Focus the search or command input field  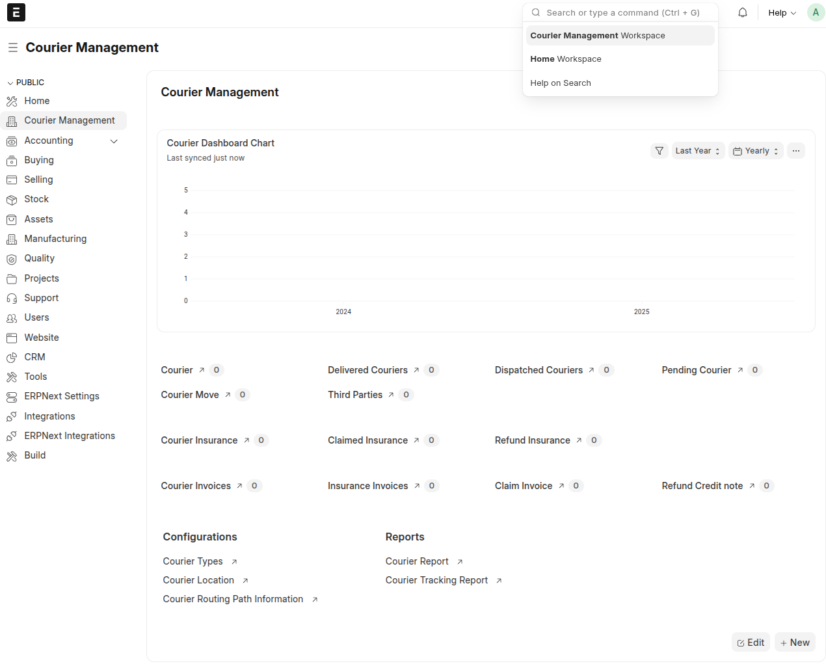point(620,12)
